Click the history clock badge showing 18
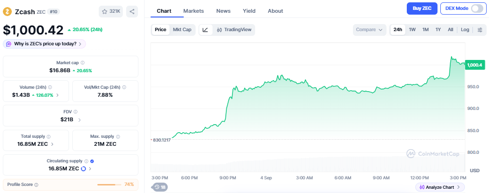 click(160, 187)
